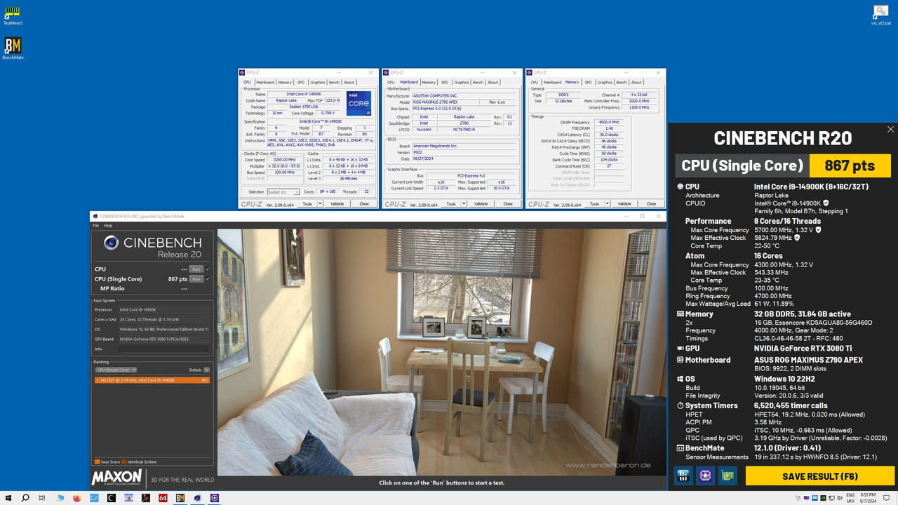Open About tab in CPU-Z Memory window

point(636,82)
